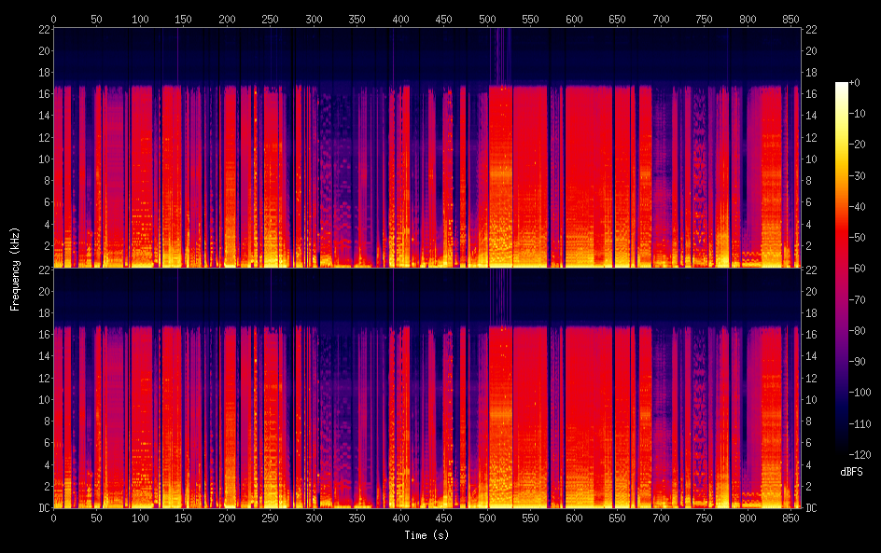Click the "Time (s)" axis label
The image size is (881, 553).
point(427,535)
